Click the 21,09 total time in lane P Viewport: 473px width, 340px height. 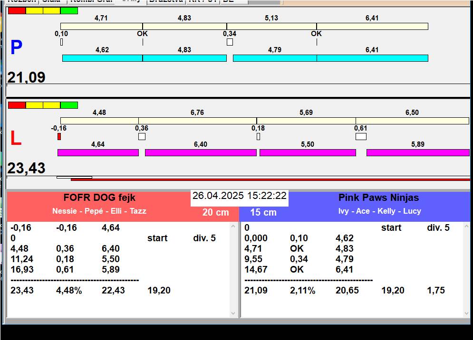[x=27, y=77]
